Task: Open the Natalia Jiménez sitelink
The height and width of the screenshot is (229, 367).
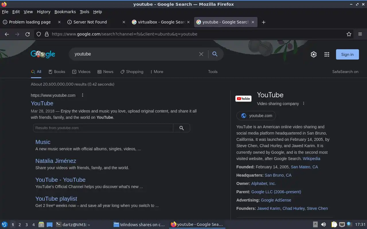Action: [56, 161]
